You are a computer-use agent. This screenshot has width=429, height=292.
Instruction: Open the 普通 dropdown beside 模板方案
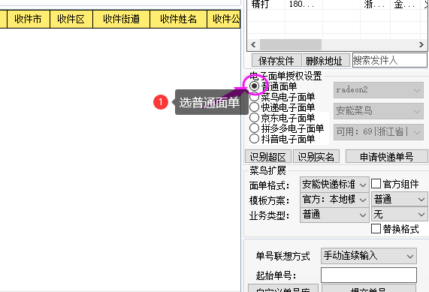[x=399, y=200]
